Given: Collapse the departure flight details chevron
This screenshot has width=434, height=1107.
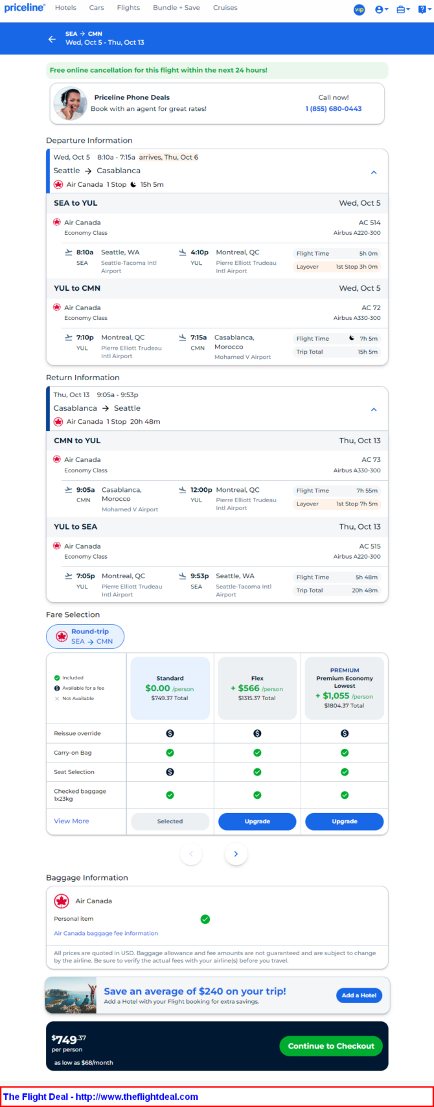Looking at the screenshot, I should click(x=374, y=173).
